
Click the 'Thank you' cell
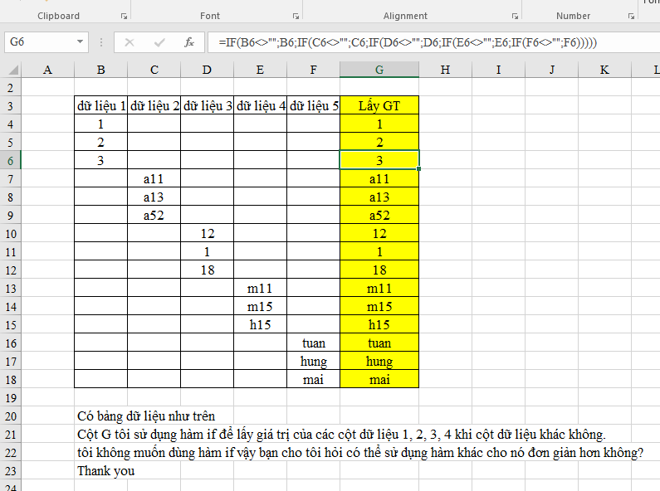tap(106, 471)
